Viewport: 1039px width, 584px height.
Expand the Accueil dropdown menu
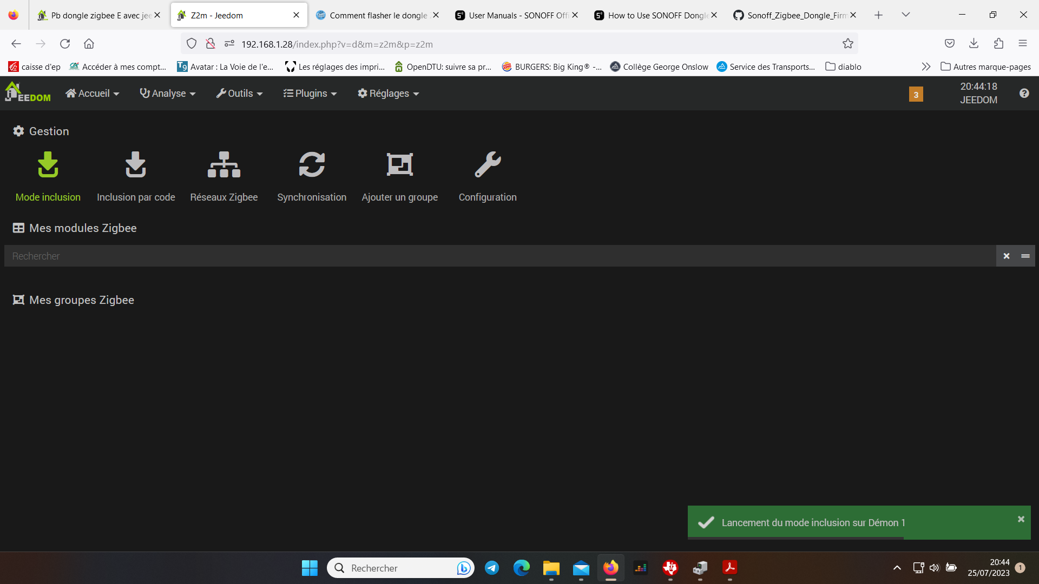93,94
